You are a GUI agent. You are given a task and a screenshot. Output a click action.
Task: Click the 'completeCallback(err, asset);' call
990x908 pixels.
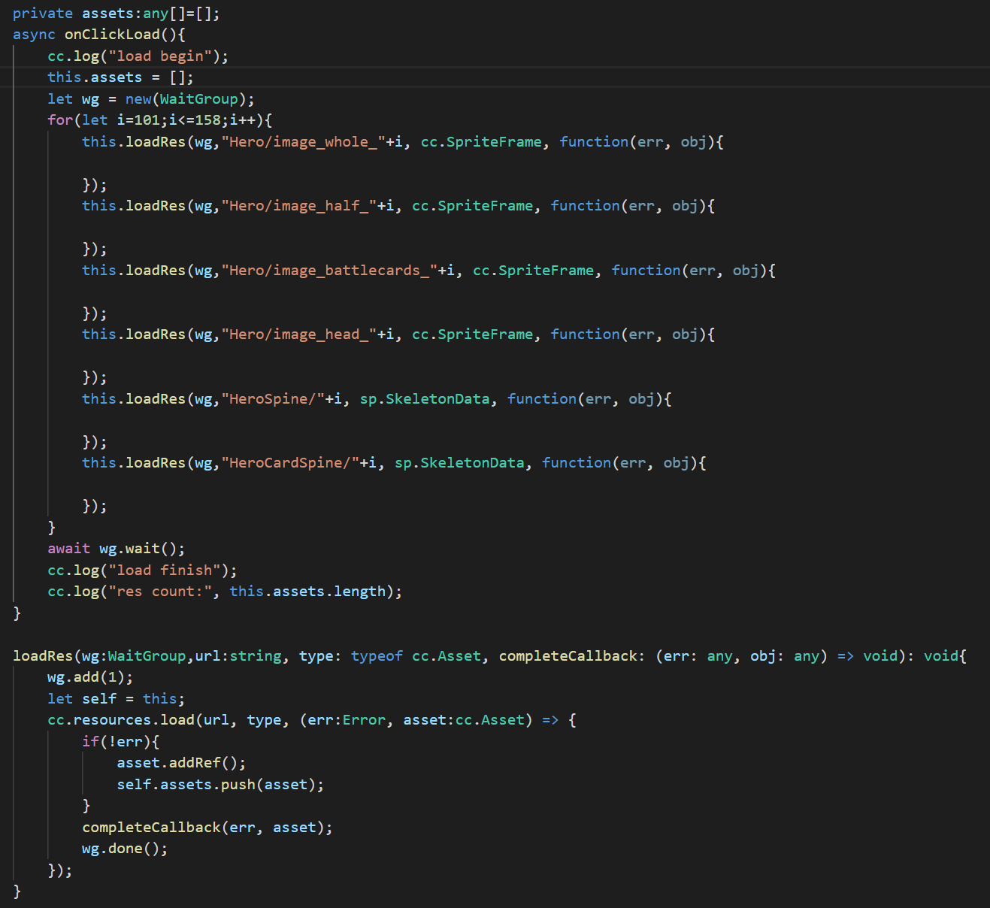(207, 828)
